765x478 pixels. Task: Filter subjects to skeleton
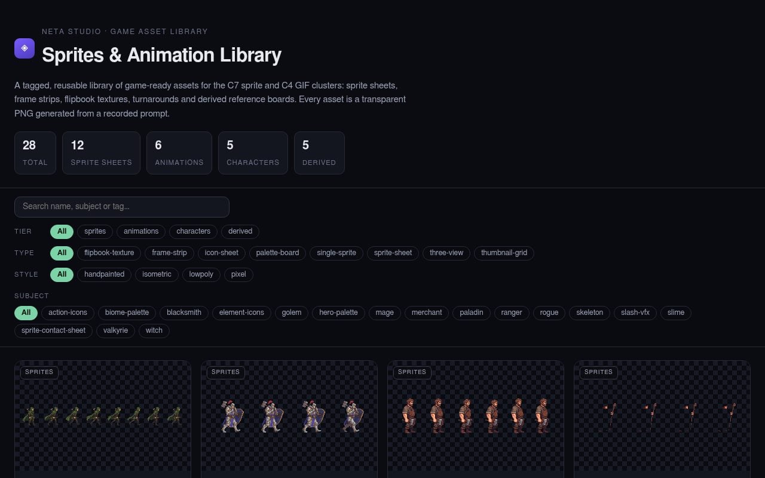pyautogui.click(x=590, y=312)
